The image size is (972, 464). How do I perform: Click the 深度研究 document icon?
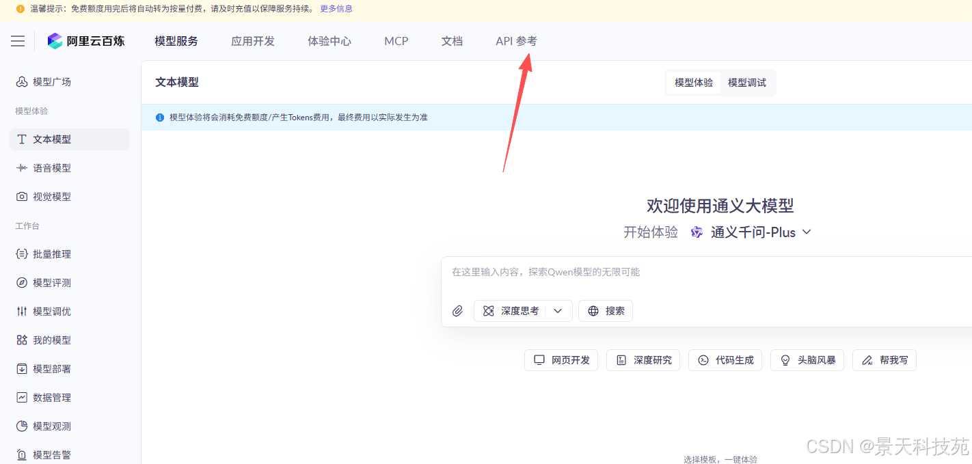coord(621,360)
